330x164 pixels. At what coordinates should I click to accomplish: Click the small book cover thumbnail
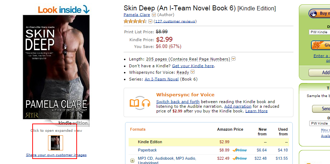tap(56, 143)
